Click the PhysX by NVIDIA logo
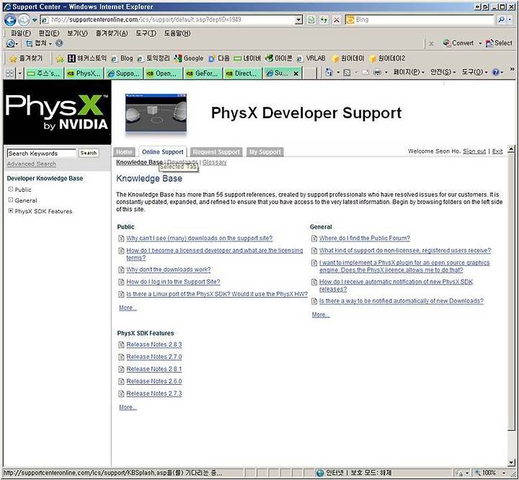 pos(57,112)
